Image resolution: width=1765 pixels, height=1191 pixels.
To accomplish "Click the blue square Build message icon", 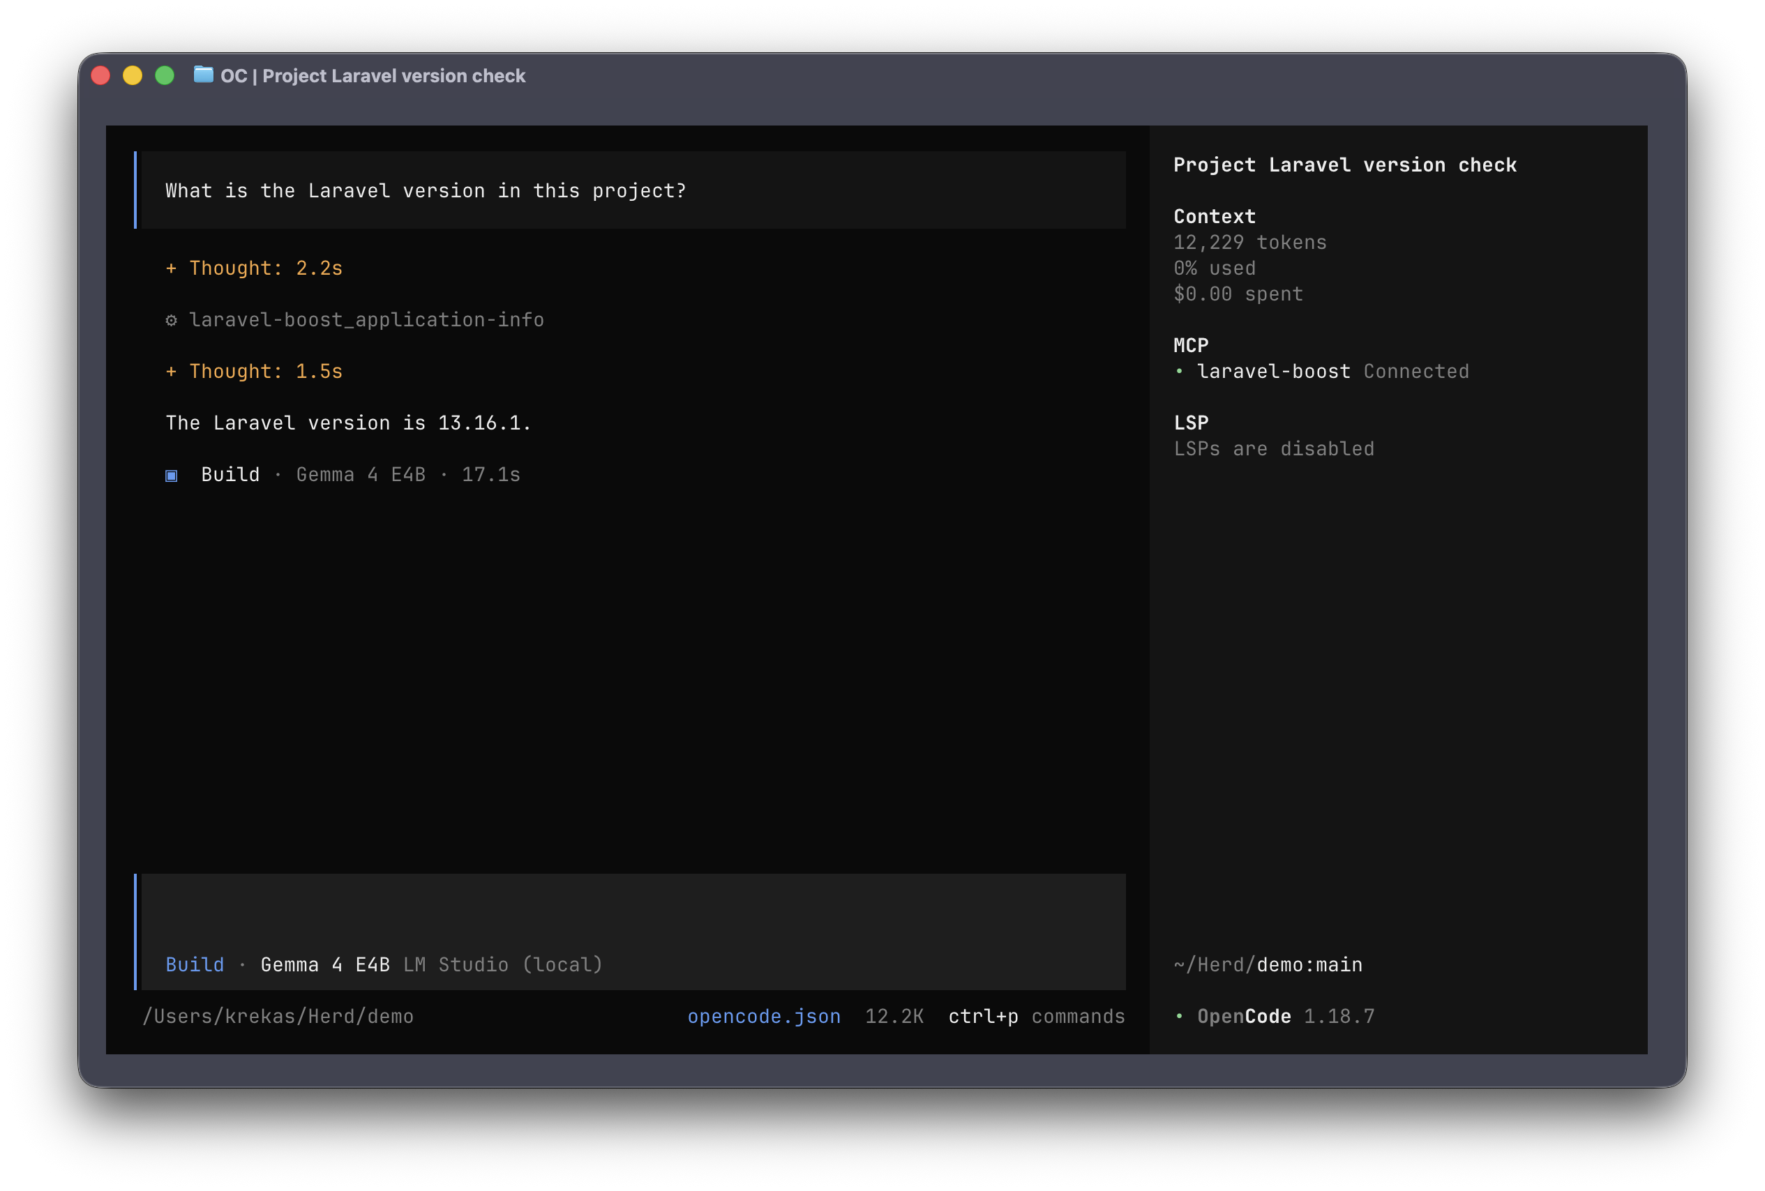I will tap(172, 475).
